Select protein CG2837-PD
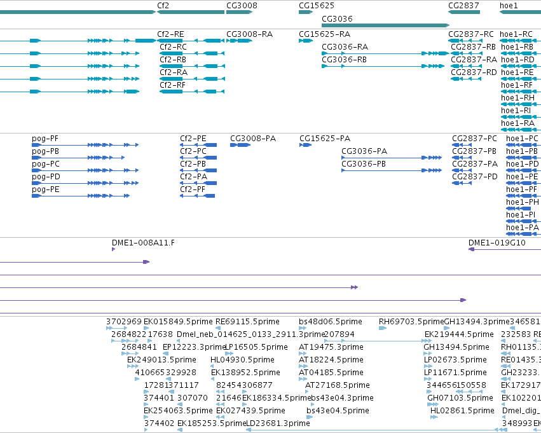 click(462, 183)
